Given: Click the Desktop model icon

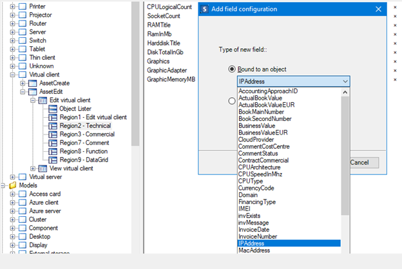Looking at the screenshot, I should click(23, 236).
